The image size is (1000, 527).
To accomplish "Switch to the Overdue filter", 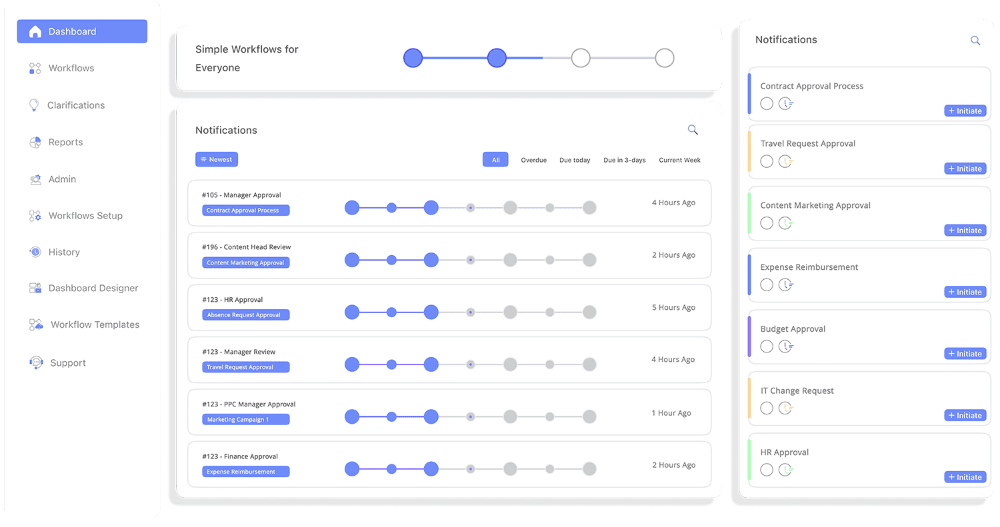I will 534,160.
